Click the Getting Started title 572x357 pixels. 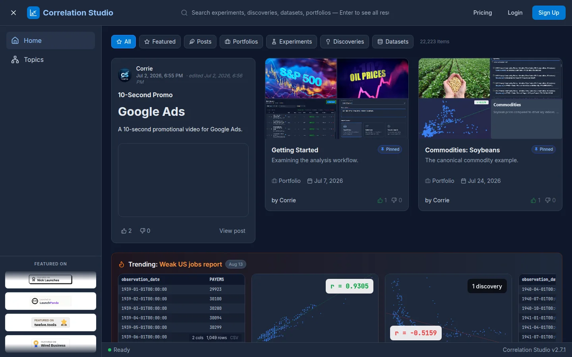coord(295,150)
